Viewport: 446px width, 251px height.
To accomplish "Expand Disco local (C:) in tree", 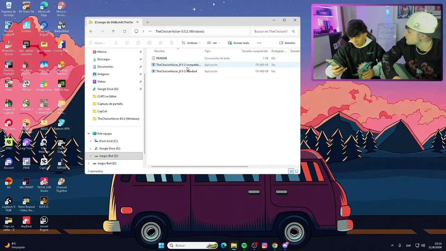I will click(91, 141).
